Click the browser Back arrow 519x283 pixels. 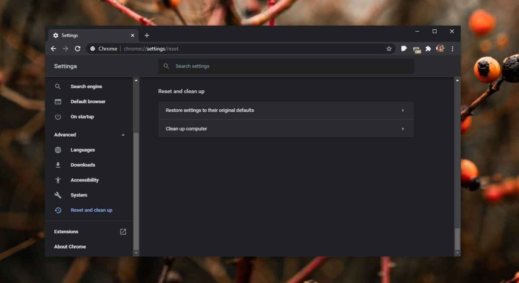[x=54, y=49]
